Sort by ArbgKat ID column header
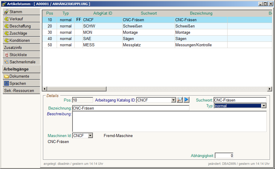This screenshot has height=169, width=275. [103, 13]
